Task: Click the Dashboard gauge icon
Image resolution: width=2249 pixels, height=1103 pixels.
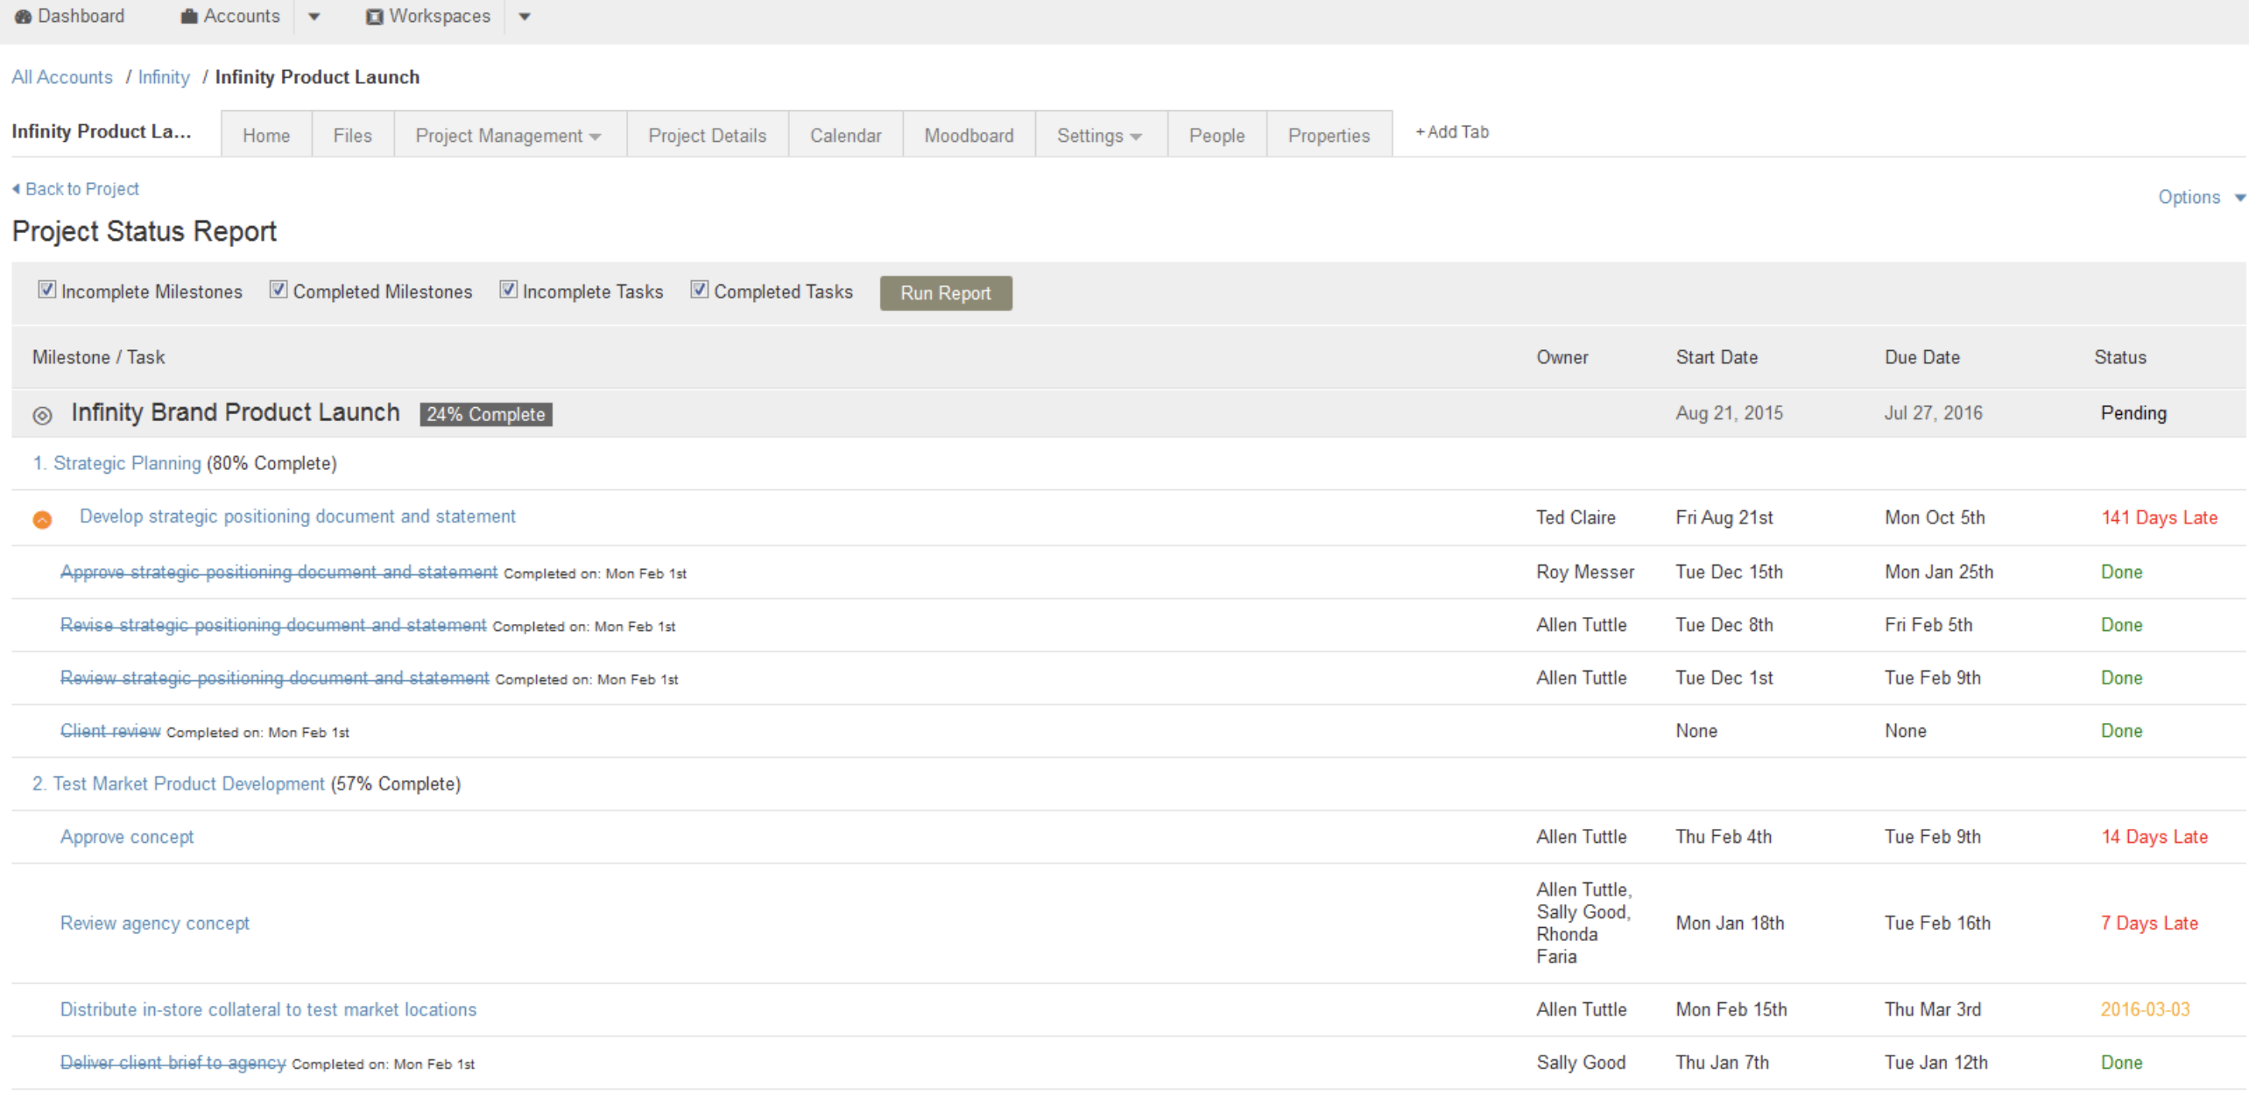Action: 23,17
